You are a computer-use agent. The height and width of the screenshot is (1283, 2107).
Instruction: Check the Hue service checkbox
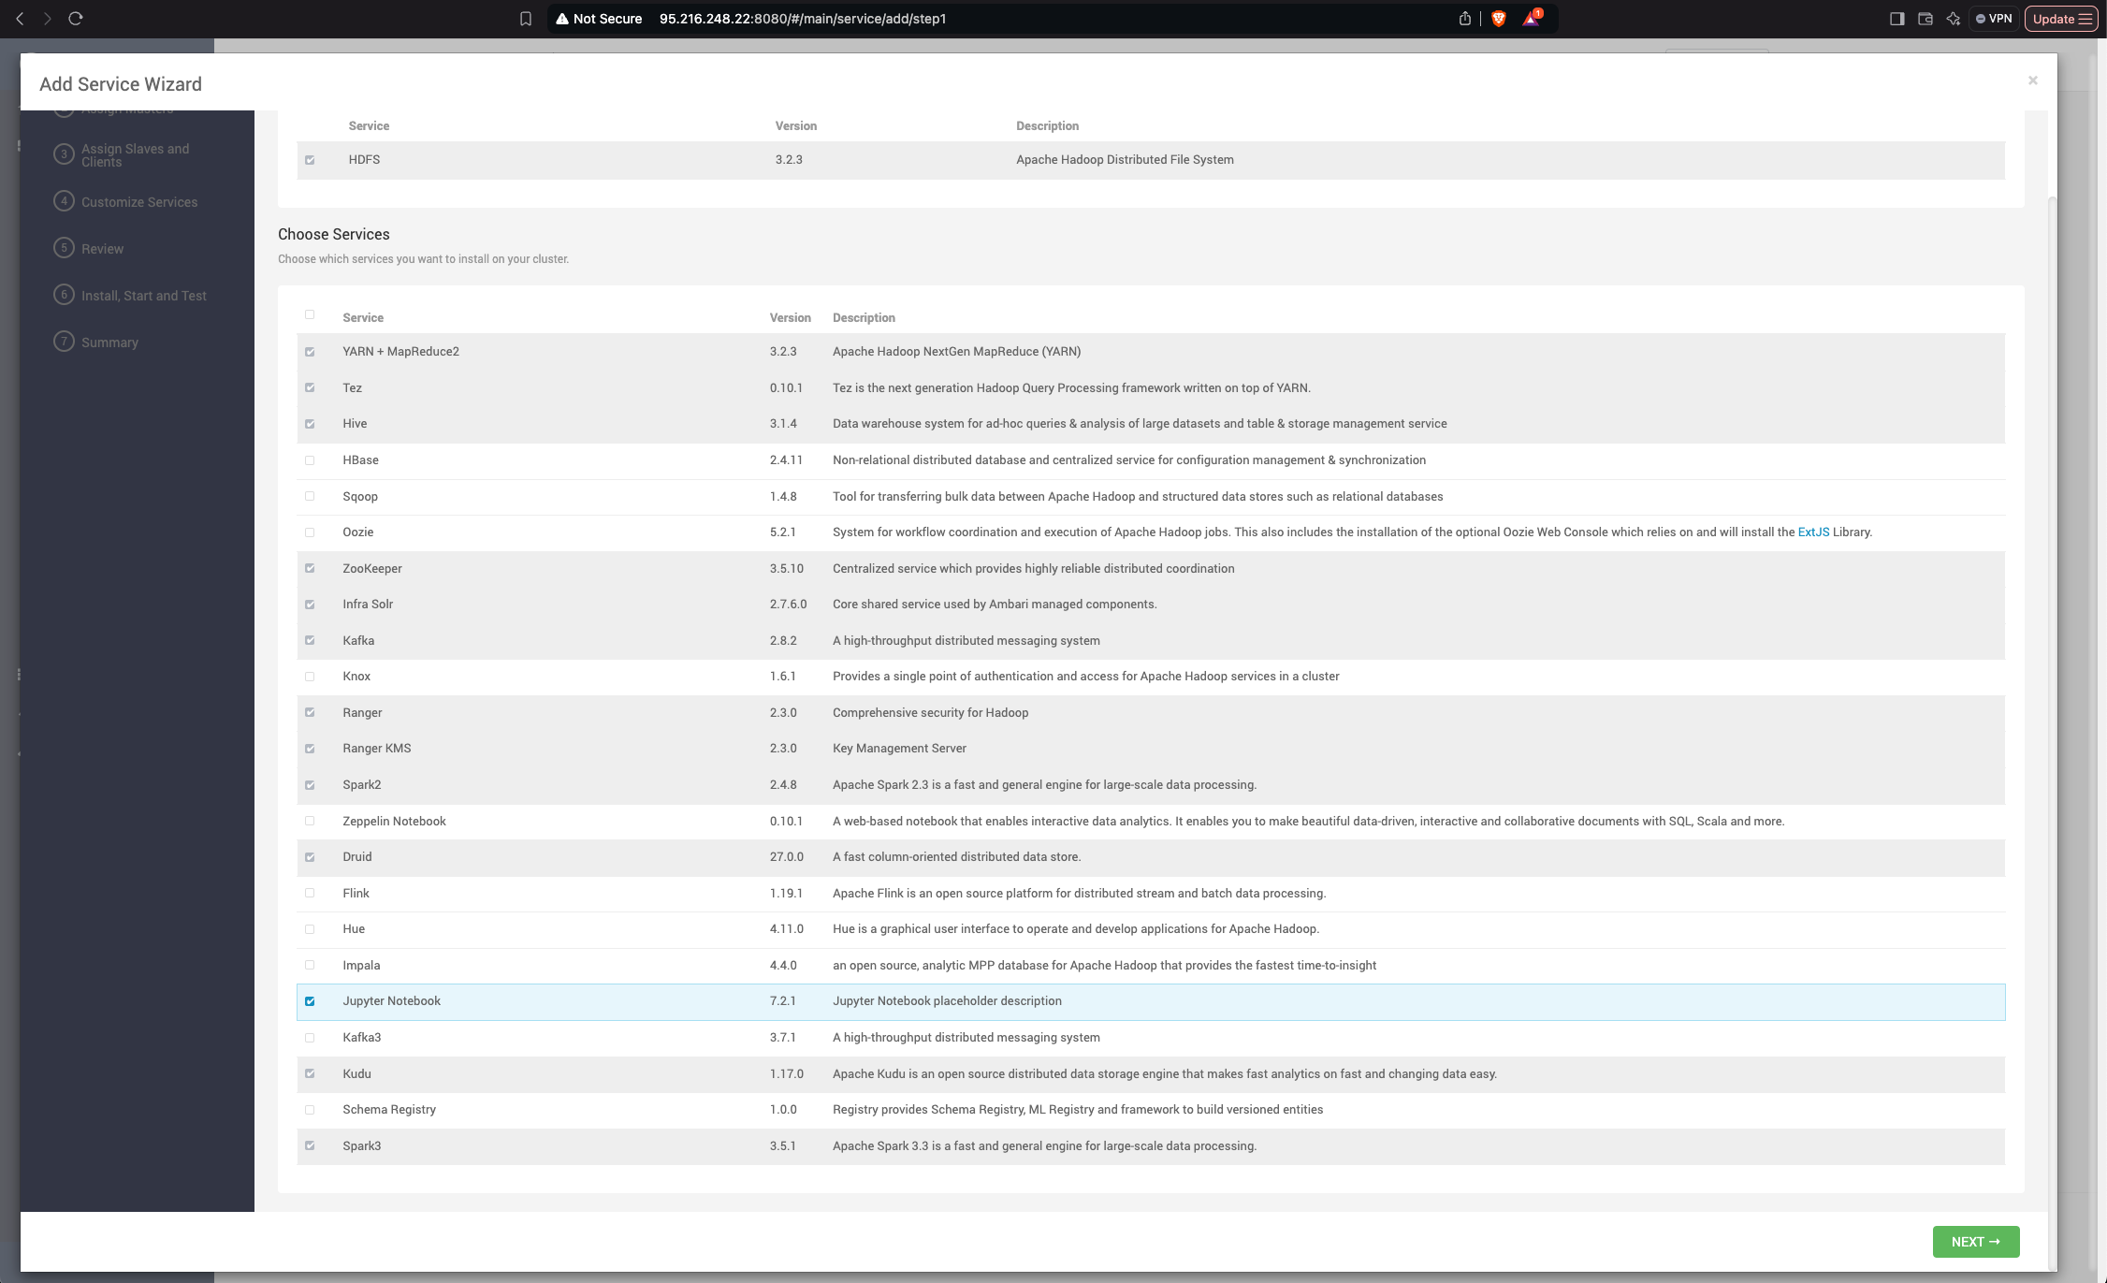tap(310, 929)
